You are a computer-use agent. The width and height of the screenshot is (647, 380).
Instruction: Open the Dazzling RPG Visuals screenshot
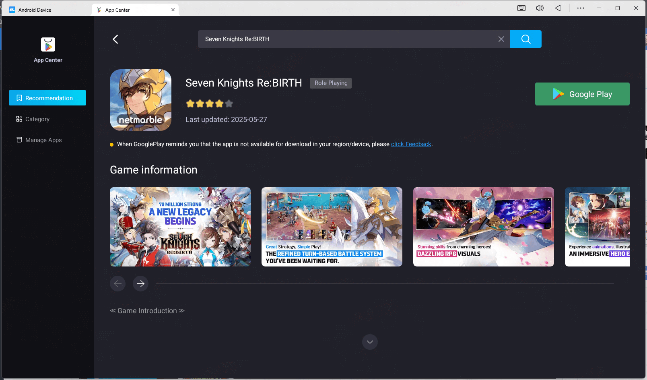[484, 227]
